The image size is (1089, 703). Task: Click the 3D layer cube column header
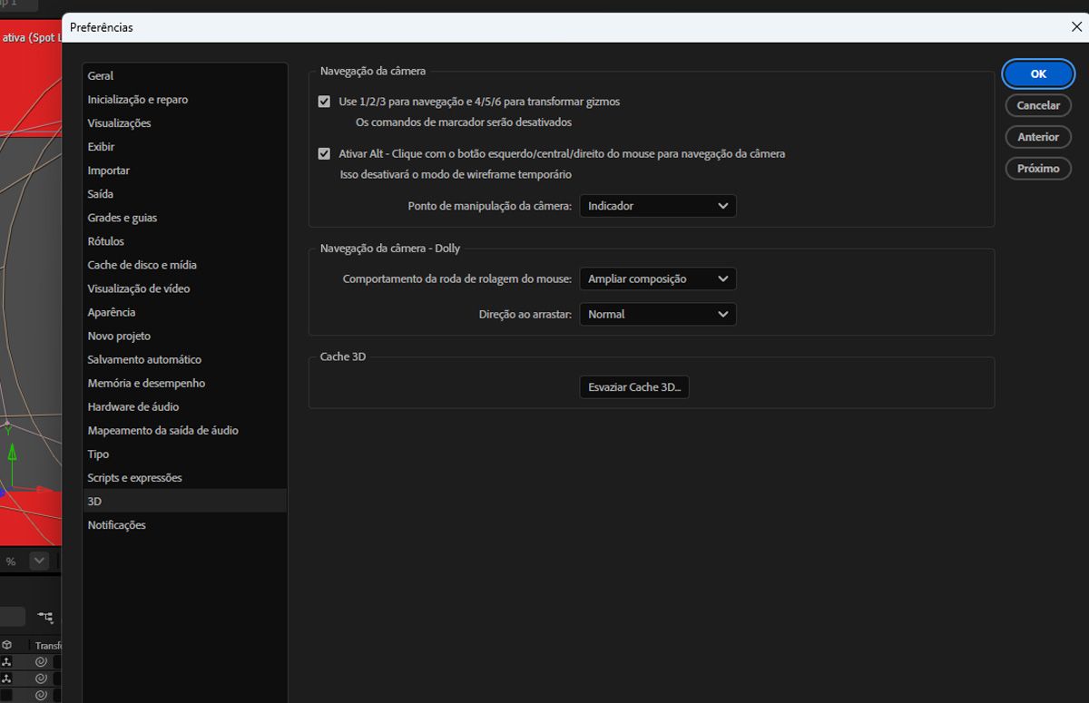coord(6,645)
